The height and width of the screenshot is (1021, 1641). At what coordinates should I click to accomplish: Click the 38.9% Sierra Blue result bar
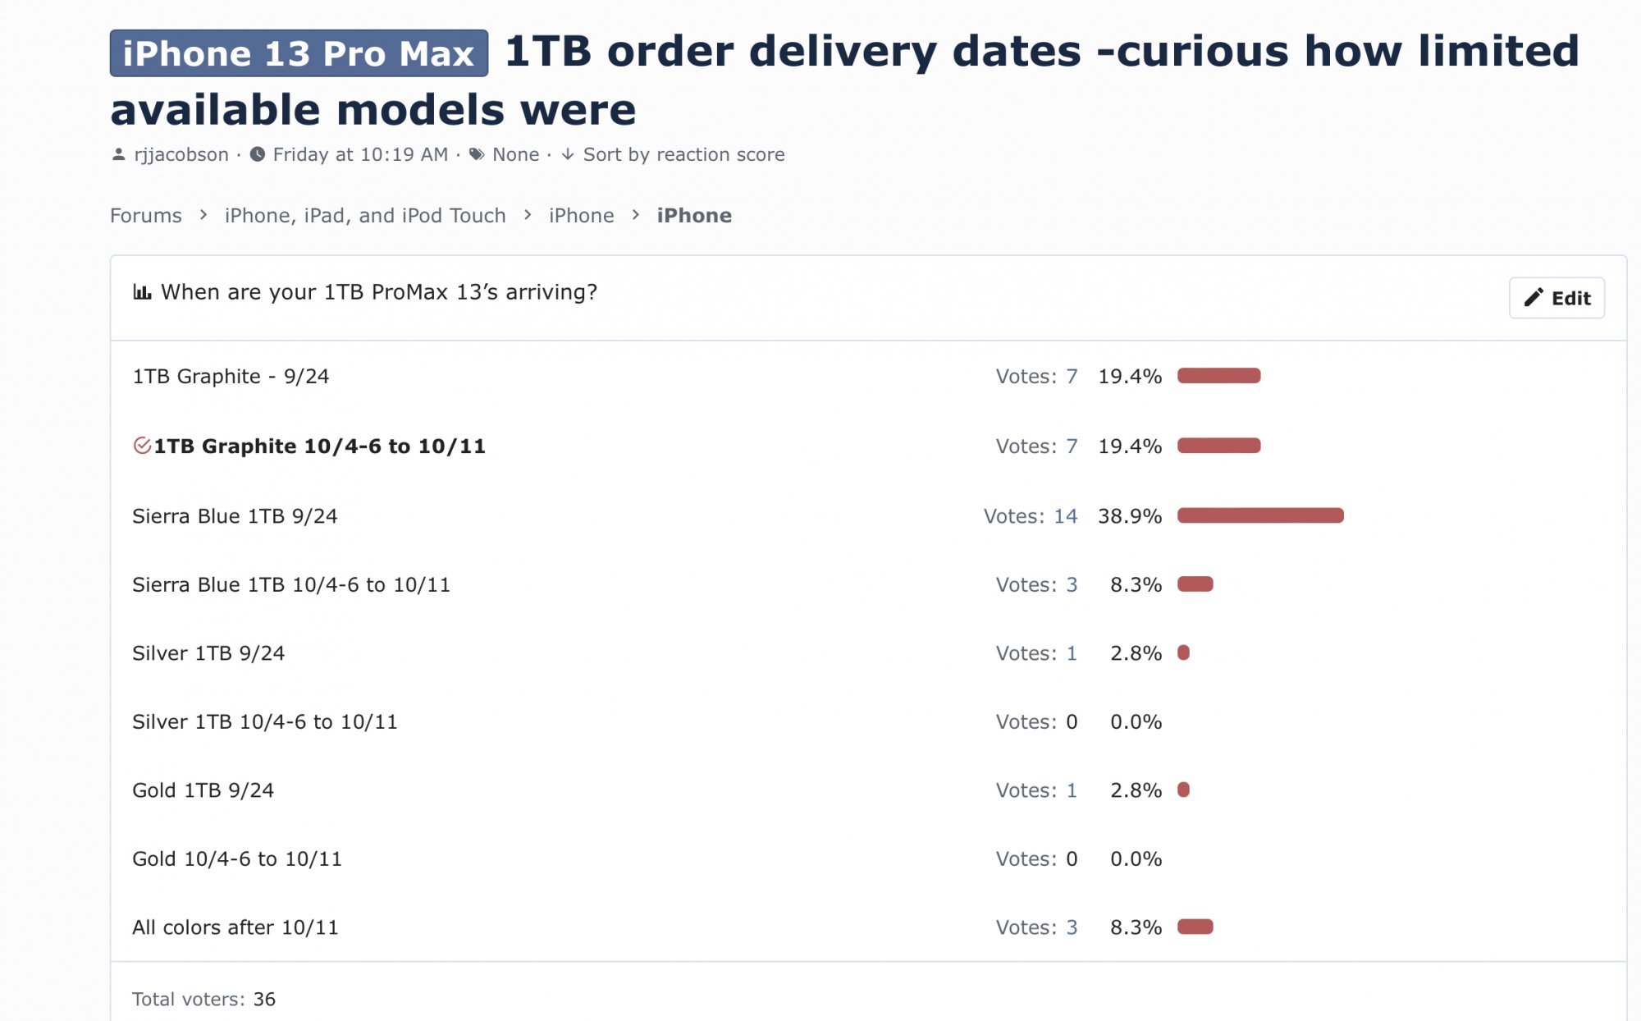[x=1260, y=515]
